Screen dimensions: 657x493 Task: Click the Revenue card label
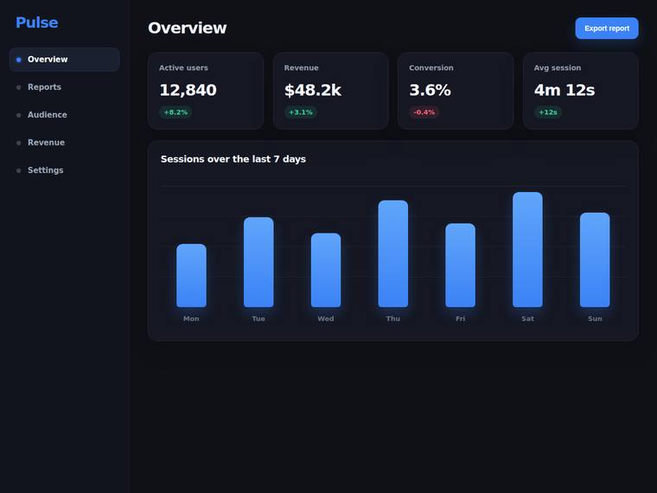point(301,68)
